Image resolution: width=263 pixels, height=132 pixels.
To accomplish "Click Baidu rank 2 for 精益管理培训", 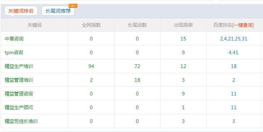I will pyautogui.click(x=234, y=80).
